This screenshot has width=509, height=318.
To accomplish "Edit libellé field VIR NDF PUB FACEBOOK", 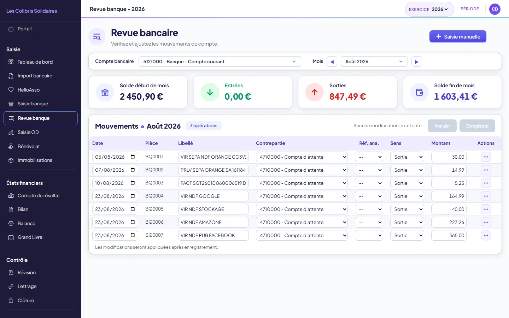I will 213,235.
